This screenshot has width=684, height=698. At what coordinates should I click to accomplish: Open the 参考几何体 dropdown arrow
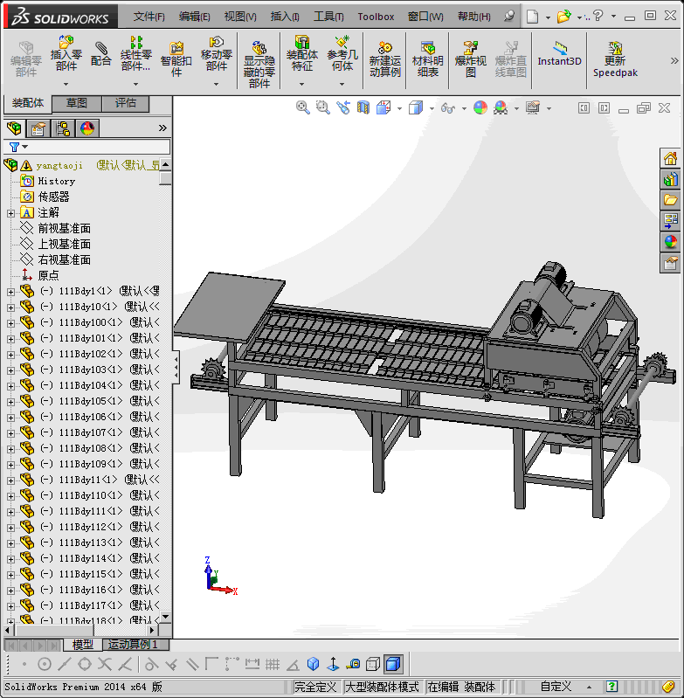coord(342,84)
